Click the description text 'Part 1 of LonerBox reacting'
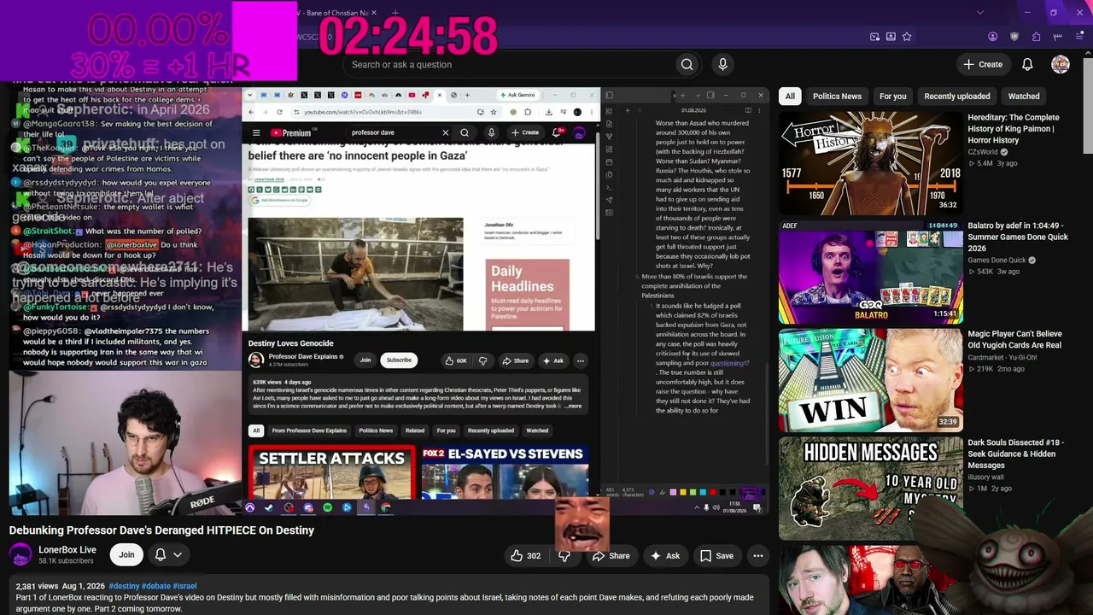Screen dimensions: 1093x615 384,603
